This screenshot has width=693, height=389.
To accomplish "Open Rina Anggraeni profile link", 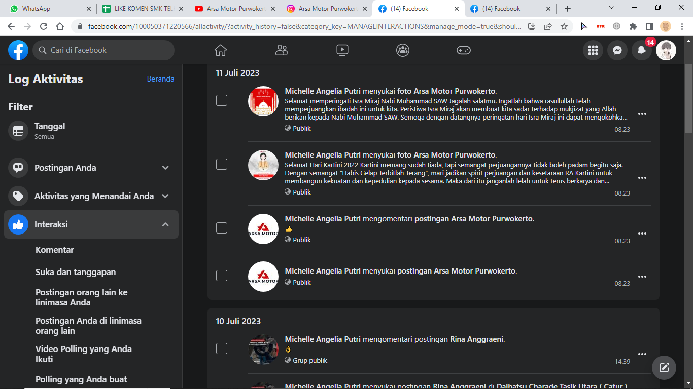I will click(477, 339).
